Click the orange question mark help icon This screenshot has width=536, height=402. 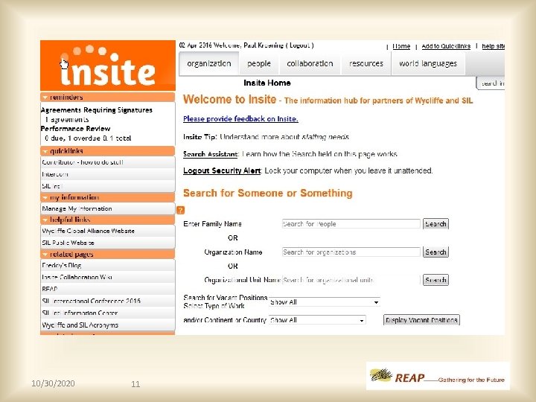point(181,210)
